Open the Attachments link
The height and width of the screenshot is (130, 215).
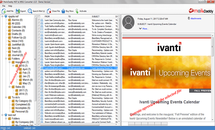(x=196, y=18)
